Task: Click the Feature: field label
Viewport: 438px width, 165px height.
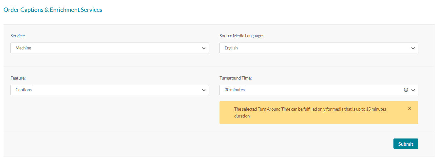Action: [x=18, y=78]
